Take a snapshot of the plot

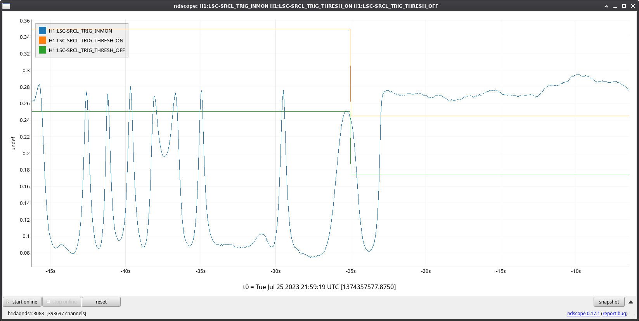click(x=609, y=302)
